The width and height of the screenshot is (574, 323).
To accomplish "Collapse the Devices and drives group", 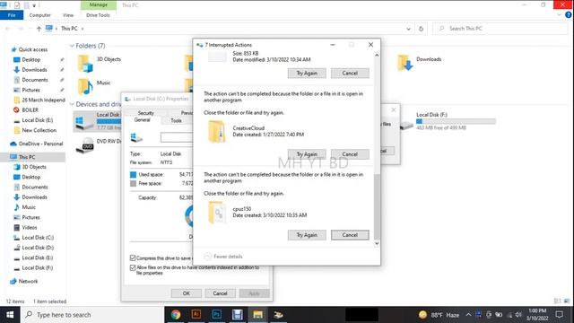I will click(72, 104).
